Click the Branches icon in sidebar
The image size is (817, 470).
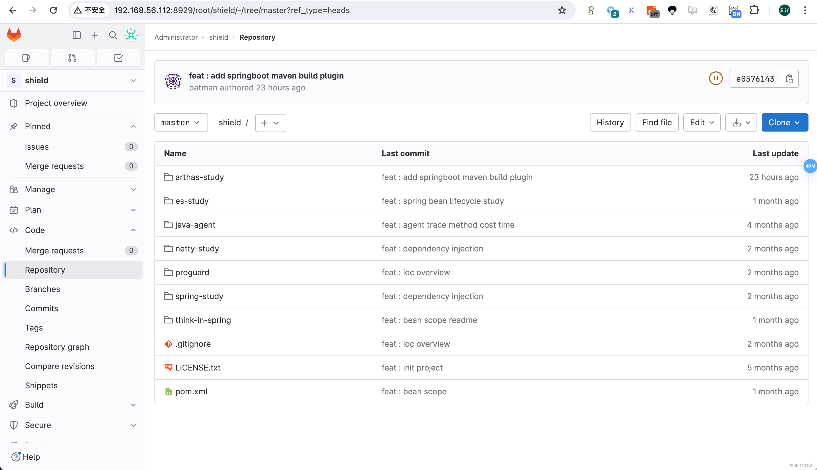pos(43,289)
